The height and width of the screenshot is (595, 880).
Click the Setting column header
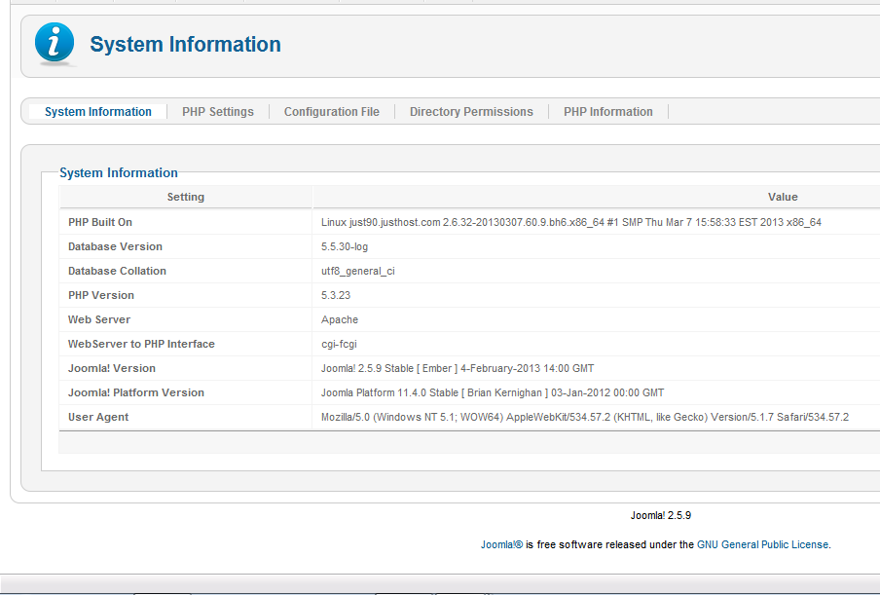click(185, 197)
